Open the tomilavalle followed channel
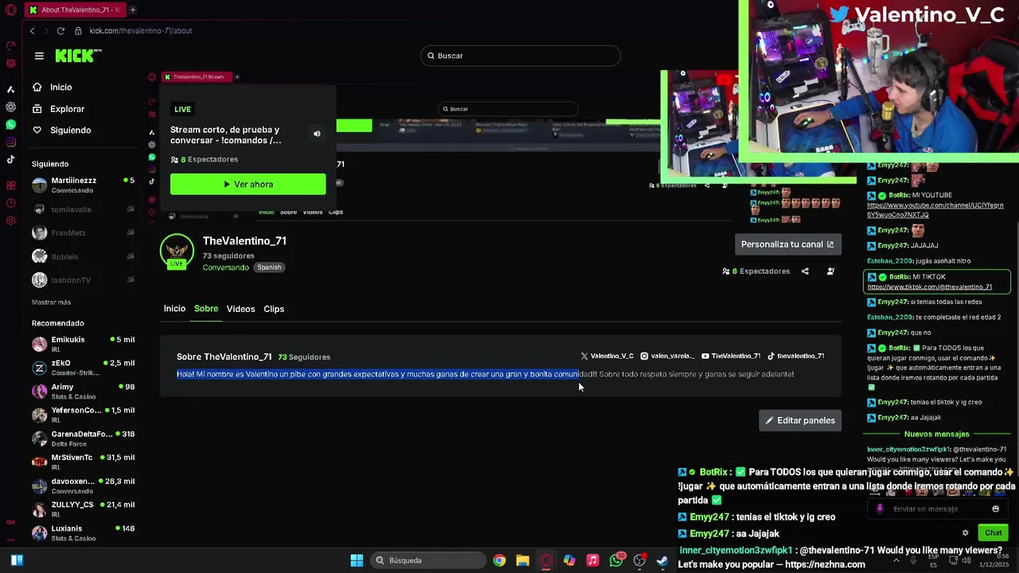1019x573 pixels. point(84,209)
